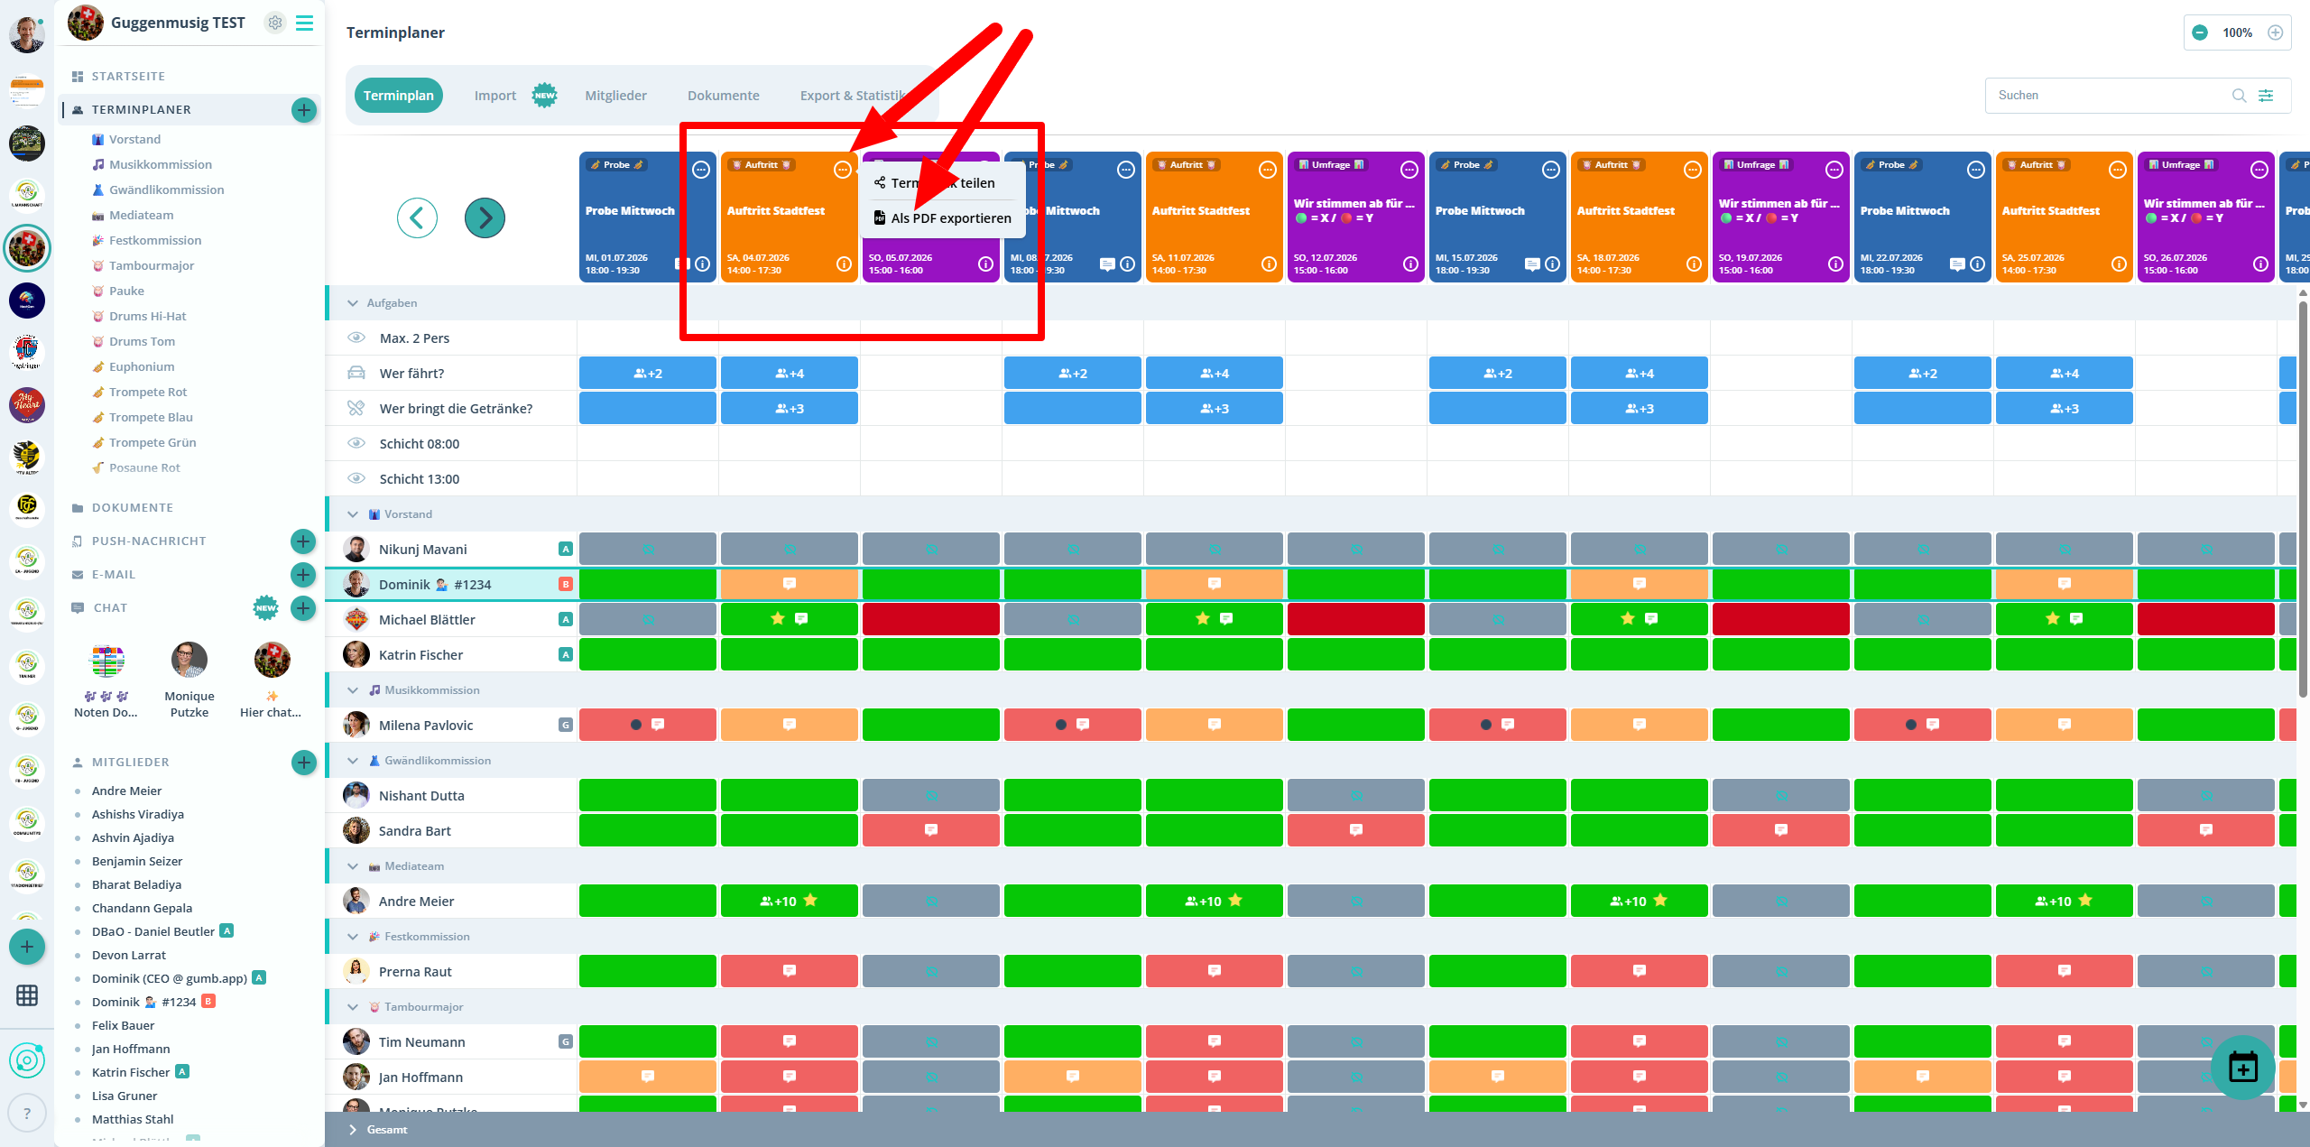Screen dimensions: 2310x1147
Task: Open member Benjamin Seizer from list
Action: (137, 862)
